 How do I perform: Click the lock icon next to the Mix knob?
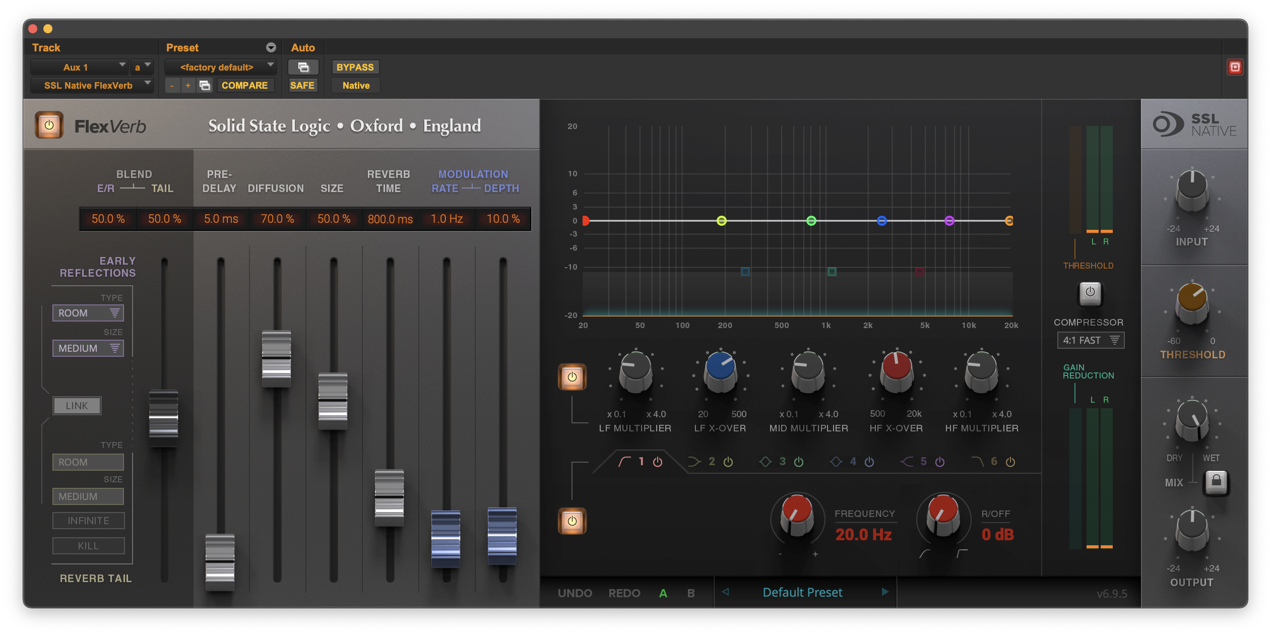pyautogui.click(x=1216, y=482)
